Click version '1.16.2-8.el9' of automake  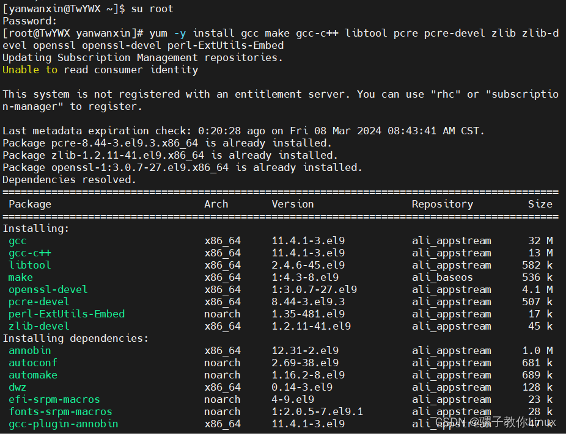point(308,375)
